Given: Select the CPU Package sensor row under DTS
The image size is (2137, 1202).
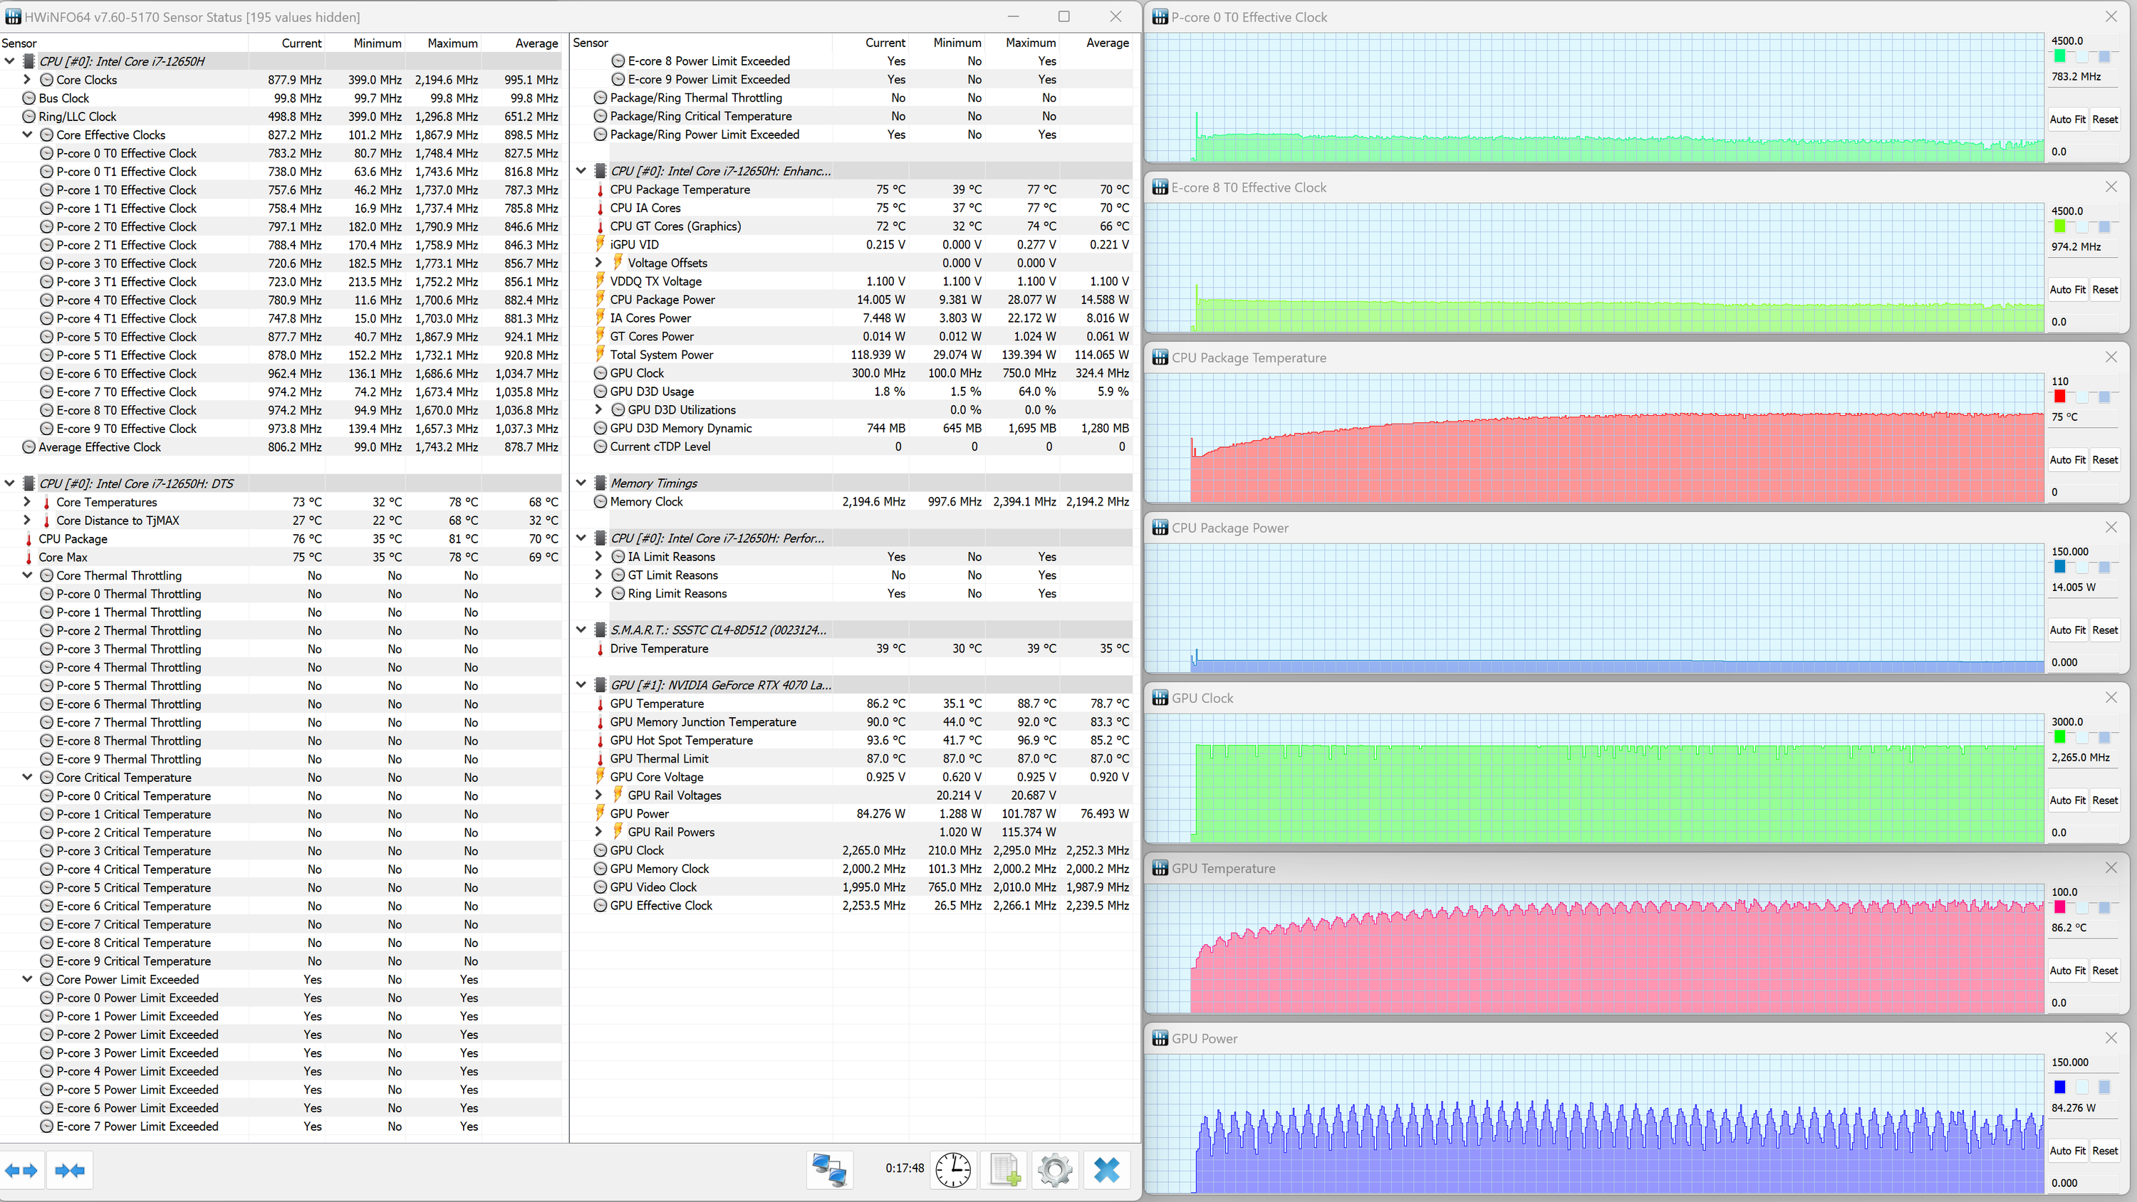Looking at the screenshot, I should (x=73, y=538).
